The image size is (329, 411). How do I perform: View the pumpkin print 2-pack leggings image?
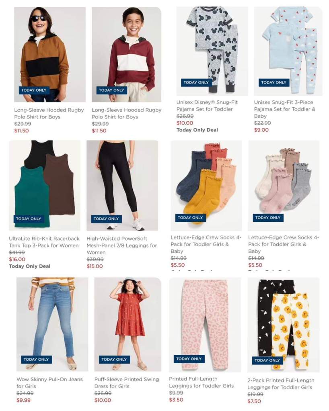coord(283,325)
